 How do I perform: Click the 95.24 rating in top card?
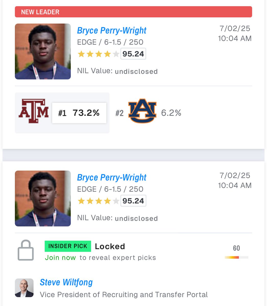(133, 54)
